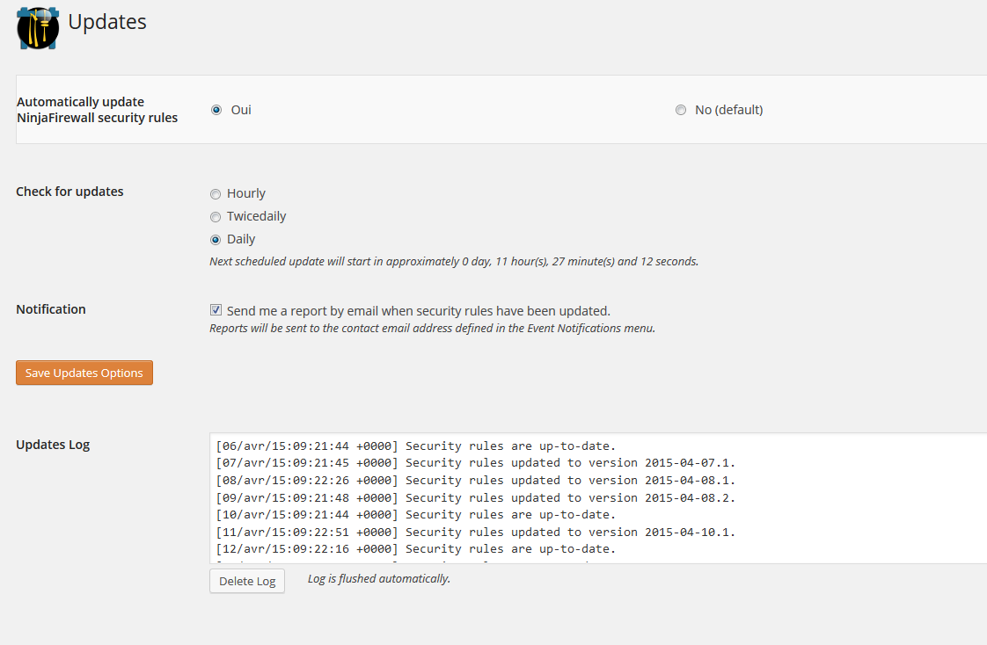
Task: Click 'Log is flushed automatically' note
Action: (x=379, y=578)
